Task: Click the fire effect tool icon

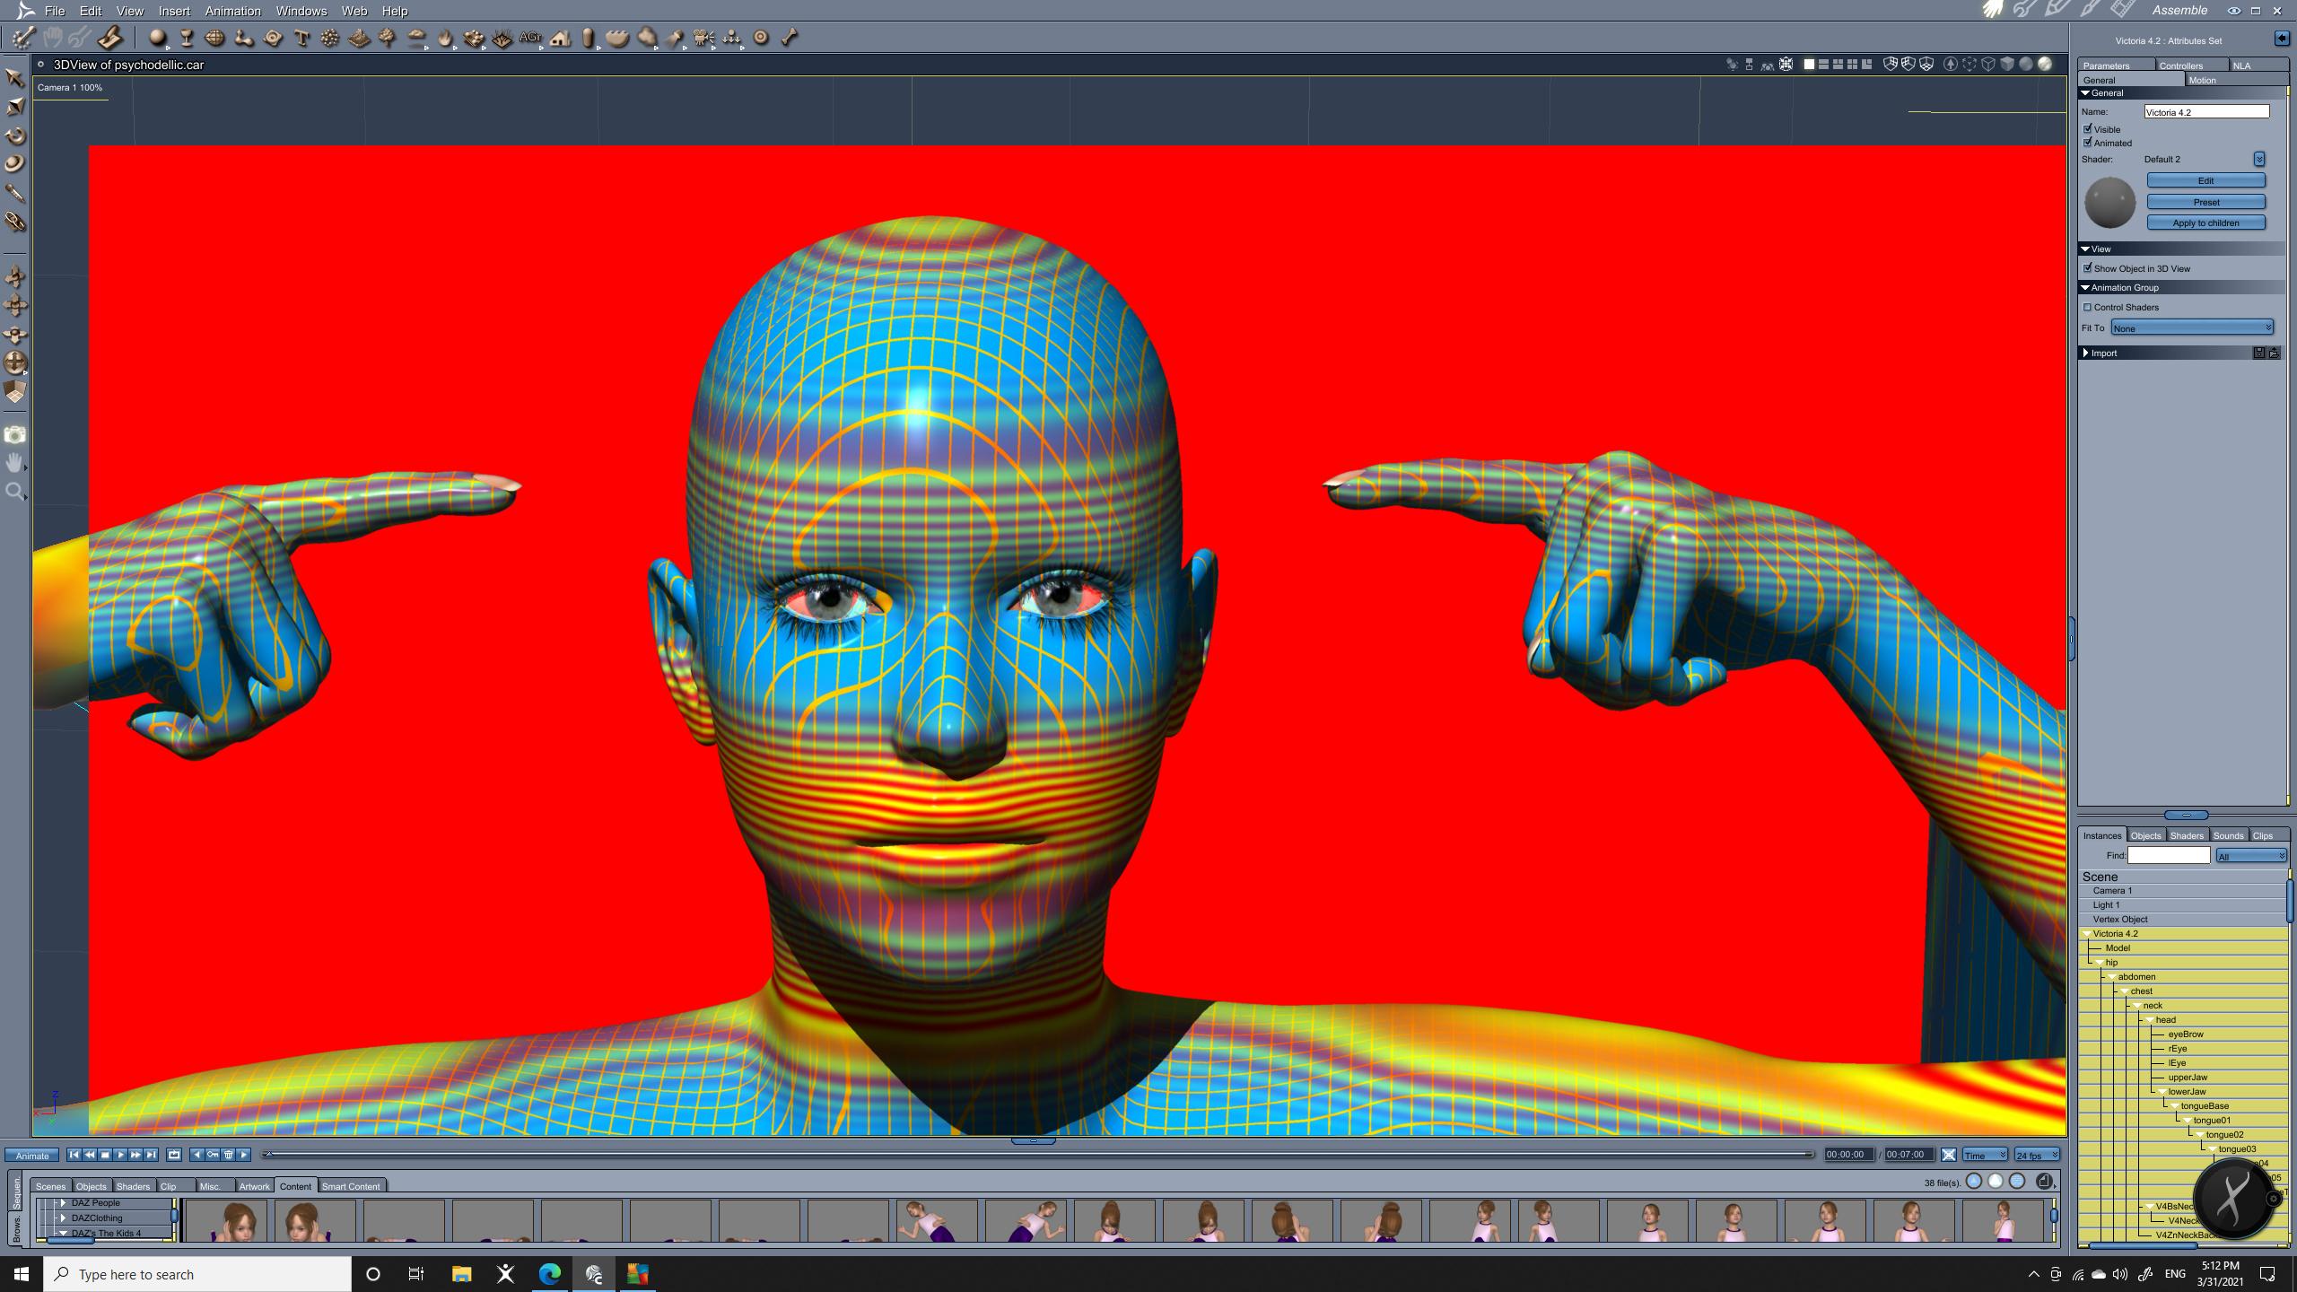Action: 446,38
